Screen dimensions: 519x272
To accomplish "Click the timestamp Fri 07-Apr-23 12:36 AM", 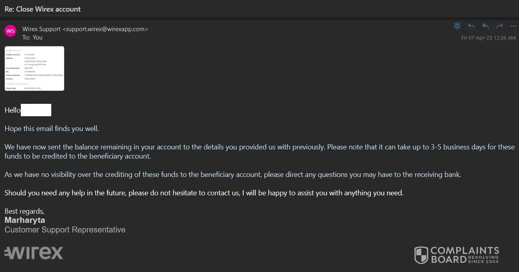I will tap(488, 38).
